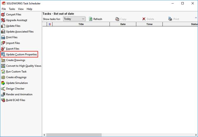Click Convert to High Quality Views label

point(24,66)
